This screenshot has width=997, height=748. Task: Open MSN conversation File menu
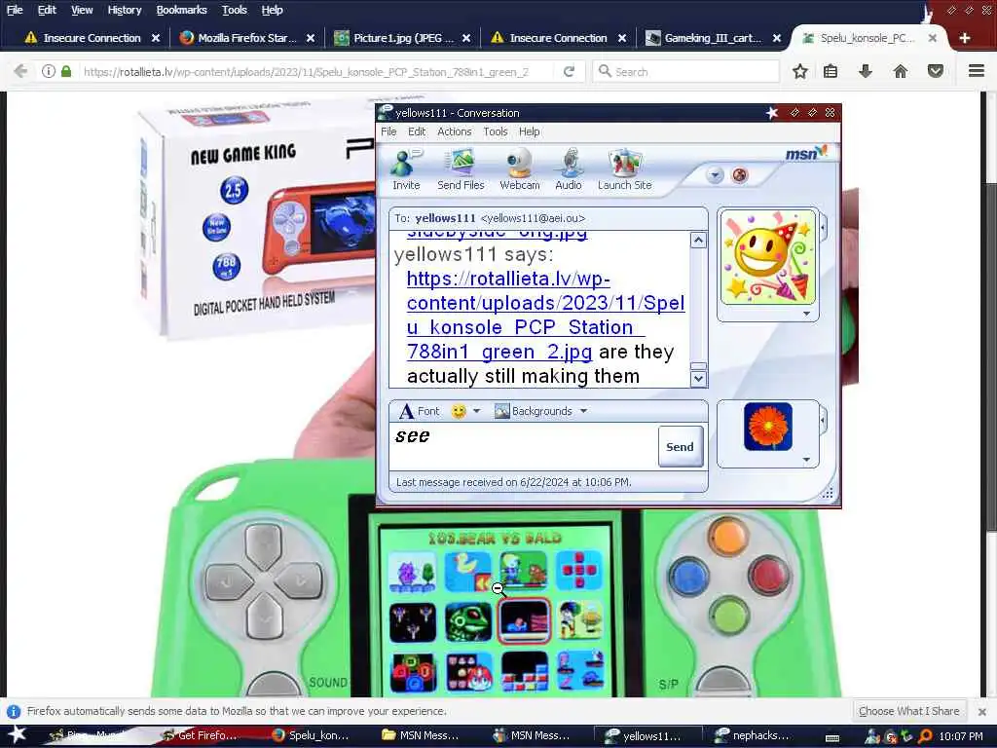pyautogui.click(x=388, y=131)
